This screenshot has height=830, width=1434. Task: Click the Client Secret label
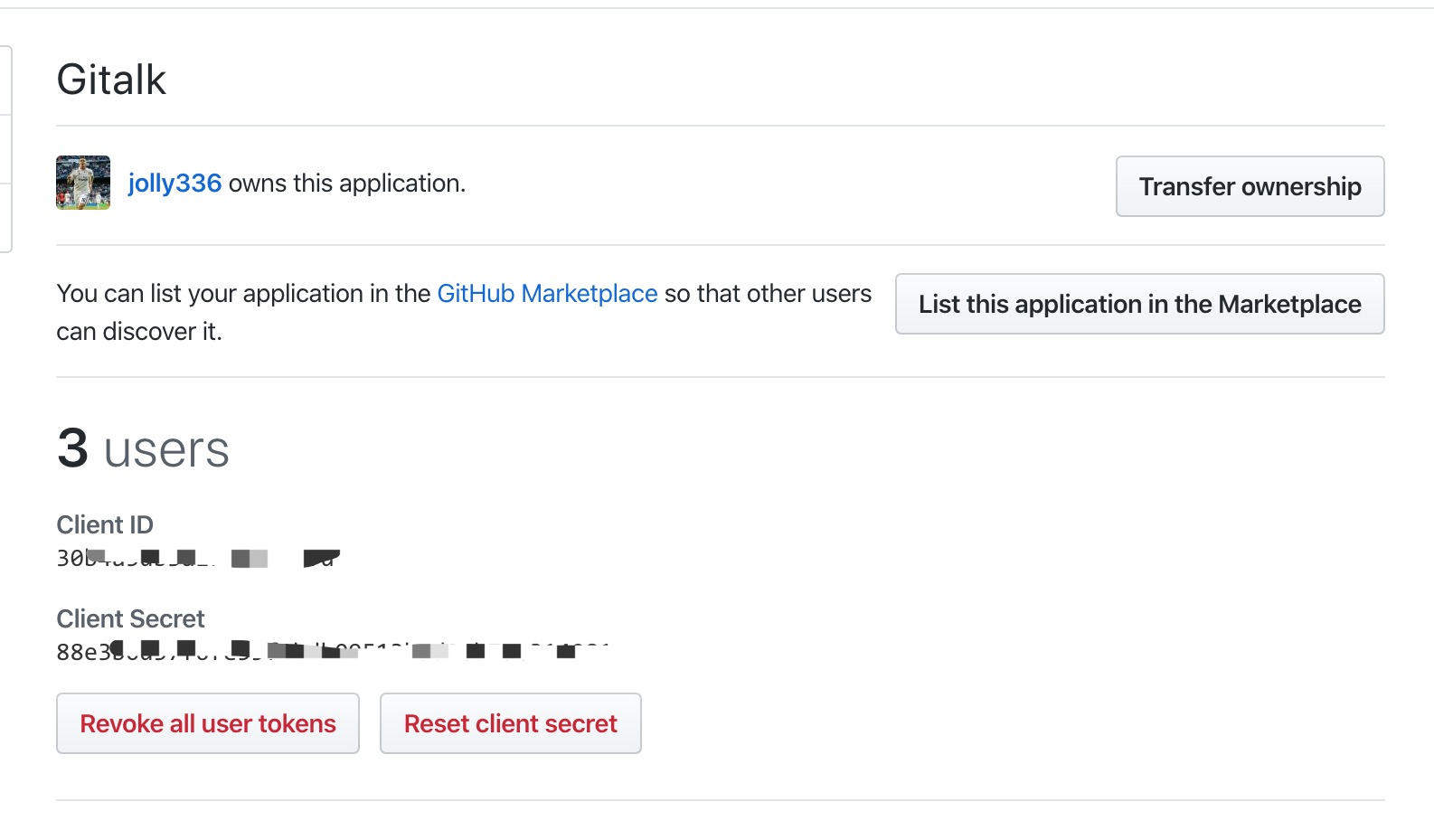130,618
